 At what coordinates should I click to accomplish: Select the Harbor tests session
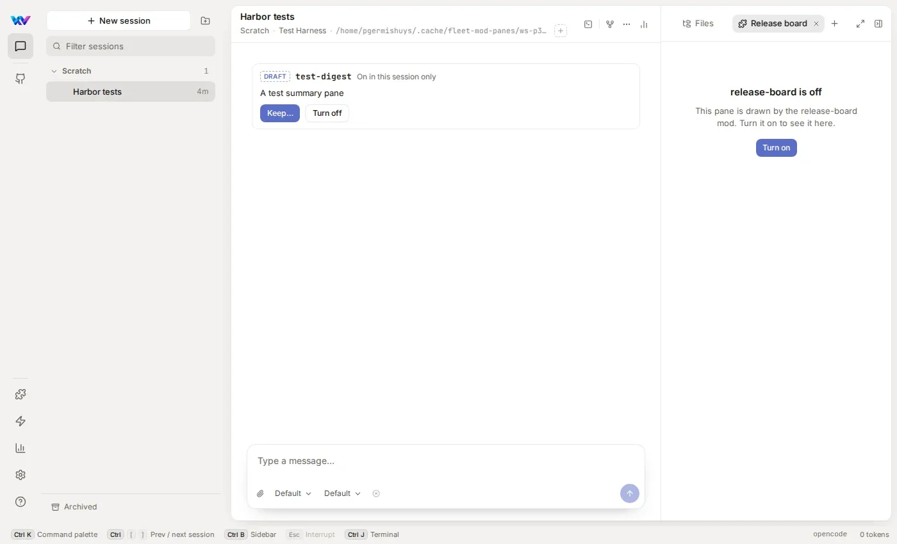point(131,92)
